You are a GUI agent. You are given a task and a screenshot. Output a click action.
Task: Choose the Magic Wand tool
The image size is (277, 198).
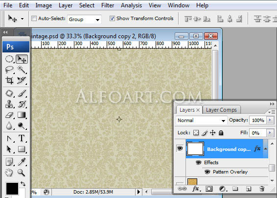[x=22, y=70]
